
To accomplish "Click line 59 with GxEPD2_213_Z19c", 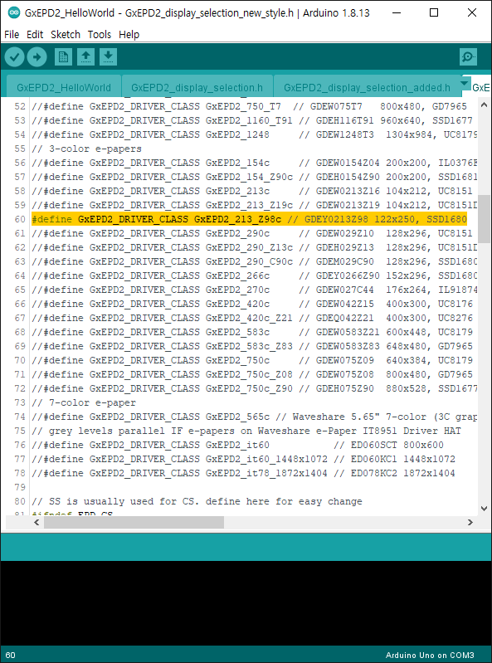I will point(255,205).
